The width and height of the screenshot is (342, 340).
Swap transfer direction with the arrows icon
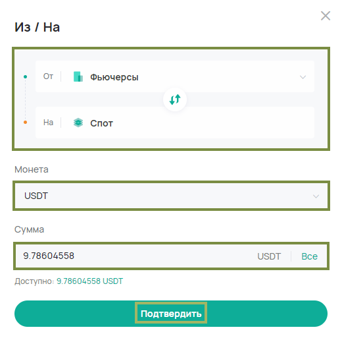175,99
